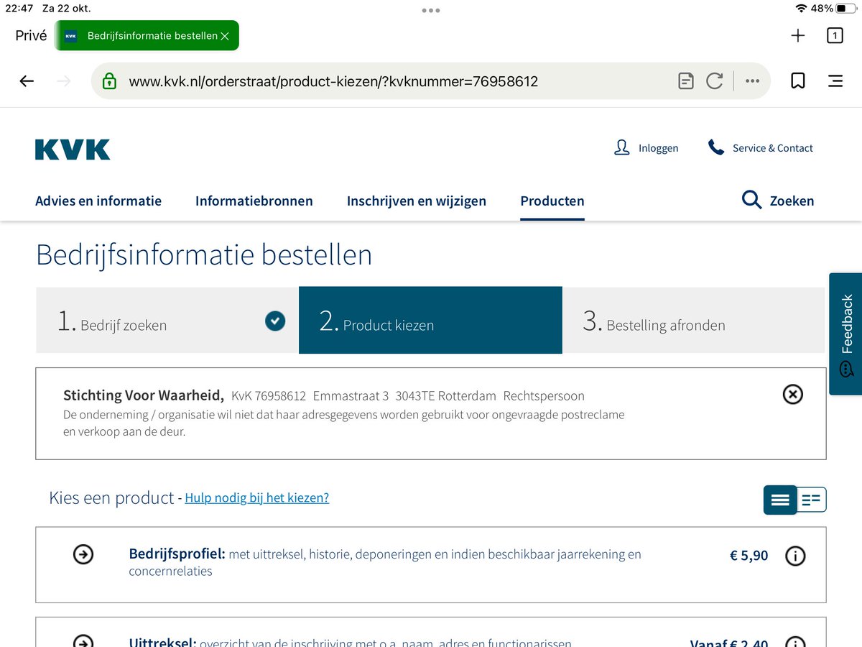Image resolution: width=862 pixels, height=647 pixels.
Task: Click Stichting Voor Waarheid company name
Action: pyautogui.click(x=144, y=395)
